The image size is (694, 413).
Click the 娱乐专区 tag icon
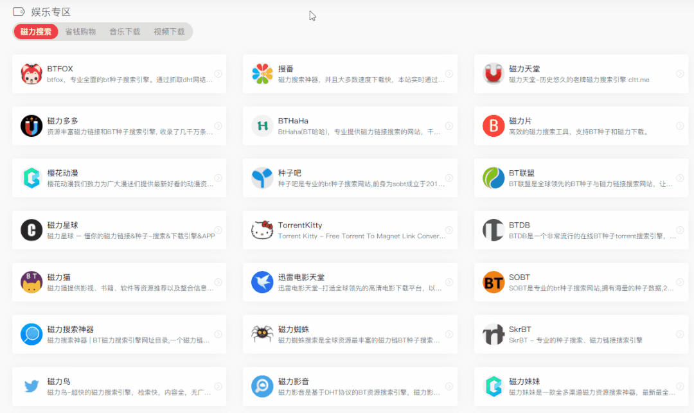coord(19,12)
